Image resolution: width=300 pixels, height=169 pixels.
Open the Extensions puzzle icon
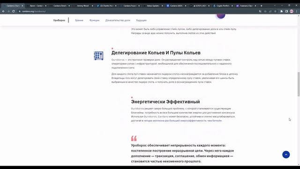pyautogui.click(x=281, y=11)
